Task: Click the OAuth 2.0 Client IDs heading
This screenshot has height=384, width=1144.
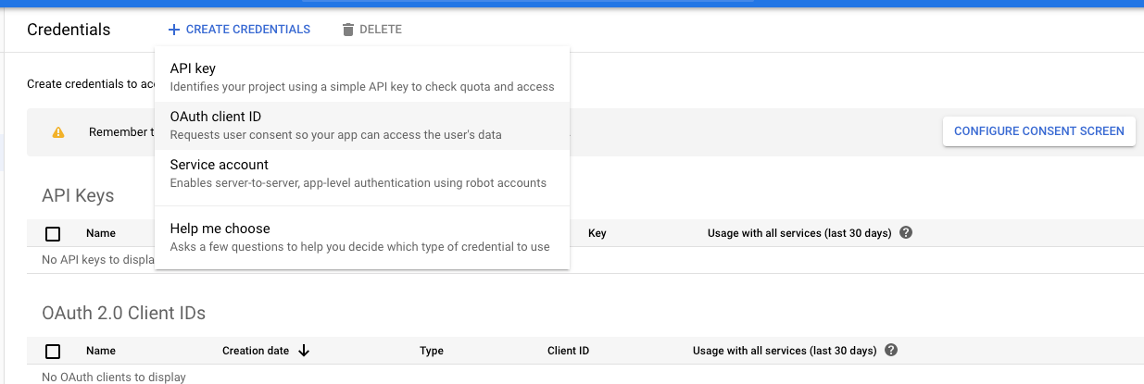Action: click(123, 313)
